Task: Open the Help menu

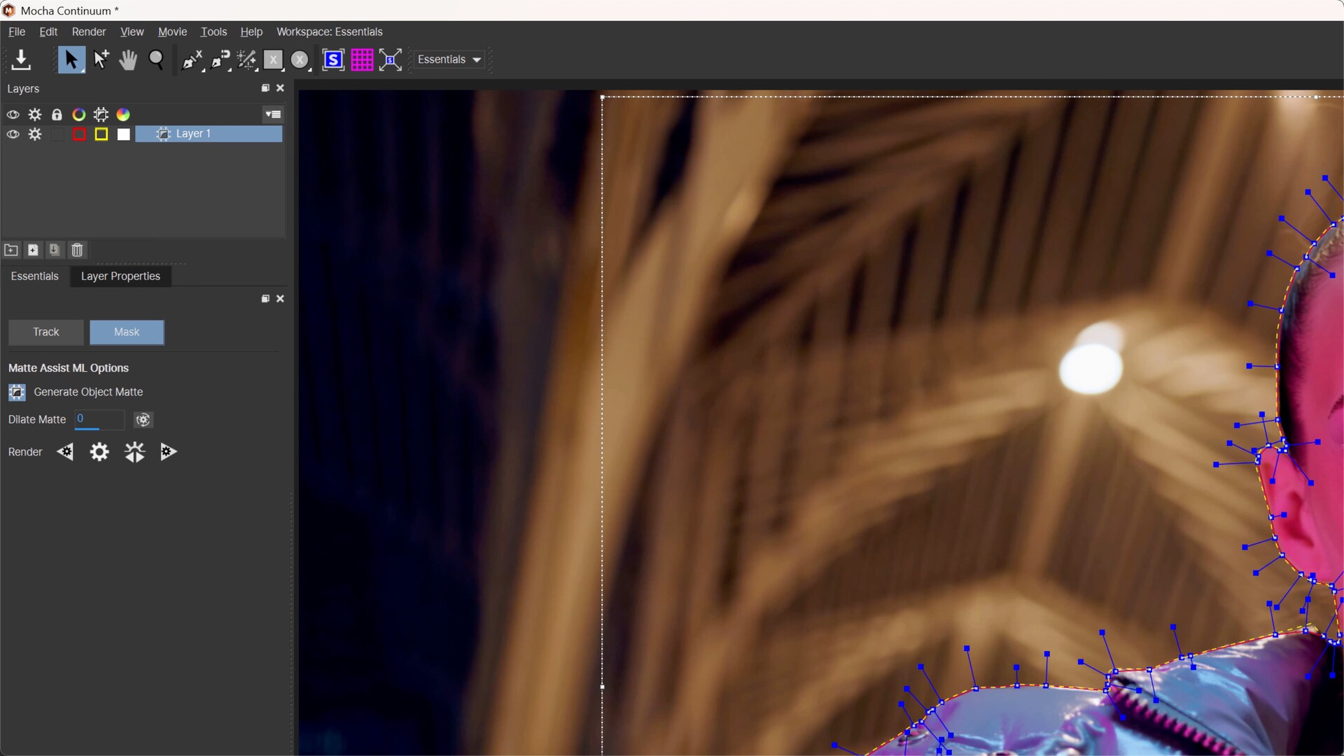Action: point(251,31)
